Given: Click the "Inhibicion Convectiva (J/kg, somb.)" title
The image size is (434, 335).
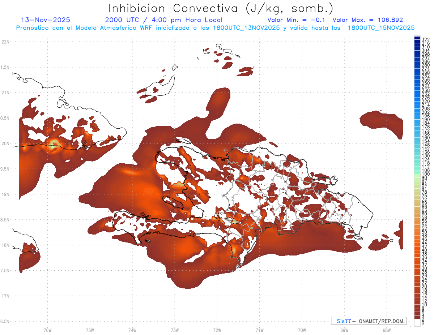Looking at the screenshot, I should pos(221,8).
